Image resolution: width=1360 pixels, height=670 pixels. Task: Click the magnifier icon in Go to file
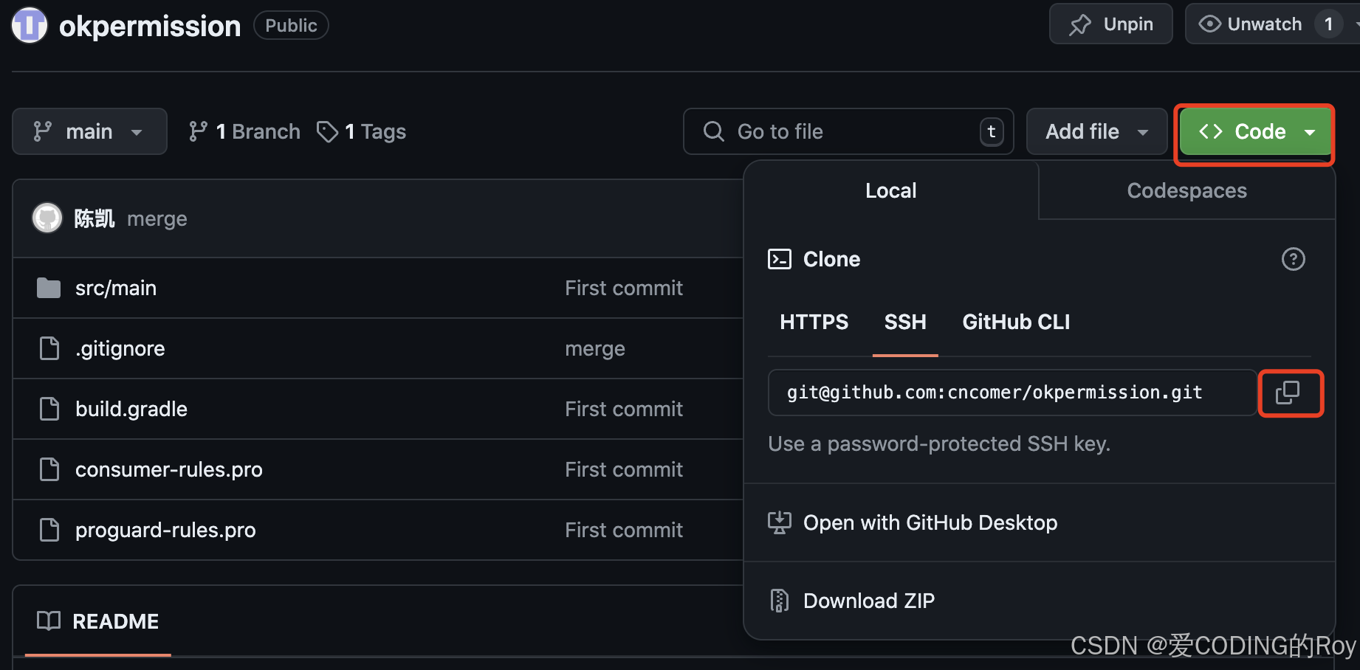tap(713, 131)
